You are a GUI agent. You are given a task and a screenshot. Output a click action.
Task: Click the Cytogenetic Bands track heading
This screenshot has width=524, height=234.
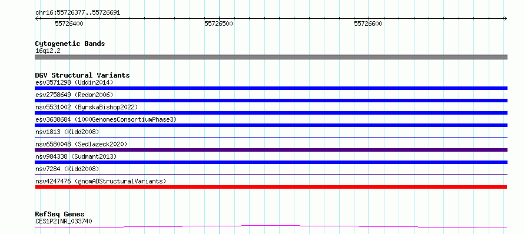(x=70, y=44)
